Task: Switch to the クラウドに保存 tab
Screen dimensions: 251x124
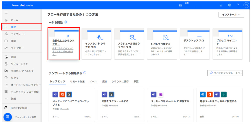Action: click(120, 81)
